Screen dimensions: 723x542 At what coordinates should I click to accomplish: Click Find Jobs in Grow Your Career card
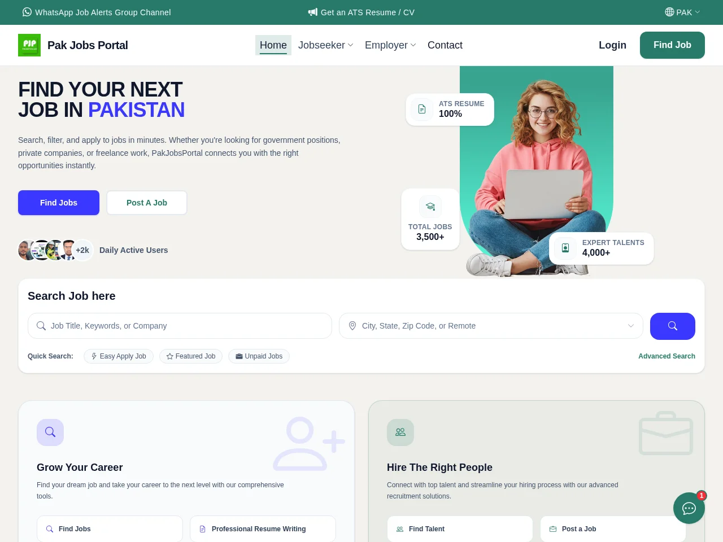click(x=110, y=529)
